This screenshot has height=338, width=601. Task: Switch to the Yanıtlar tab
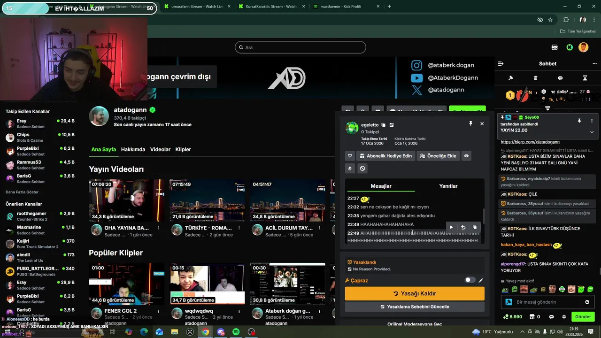[x=448, y=186]
